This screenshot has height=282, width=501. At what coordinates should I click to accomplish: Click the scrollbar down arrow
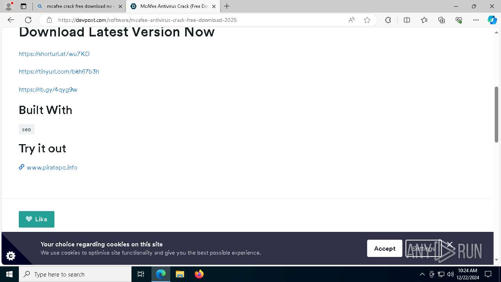click(496, 260)
